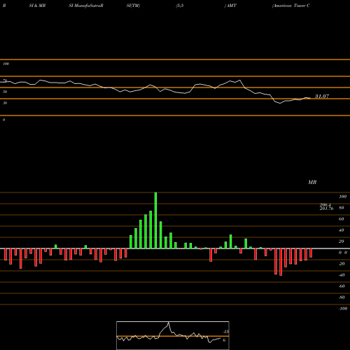Click the 'SI & MR' header text
350x350 pixels.
tap(37, 6)
